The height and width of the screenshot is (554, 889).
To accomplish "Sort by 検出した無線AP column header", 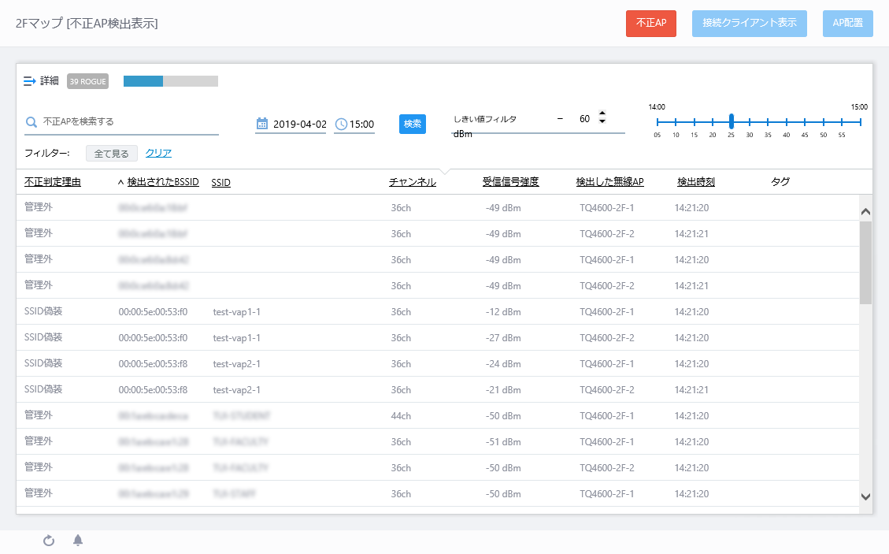I will coord(610,182).
